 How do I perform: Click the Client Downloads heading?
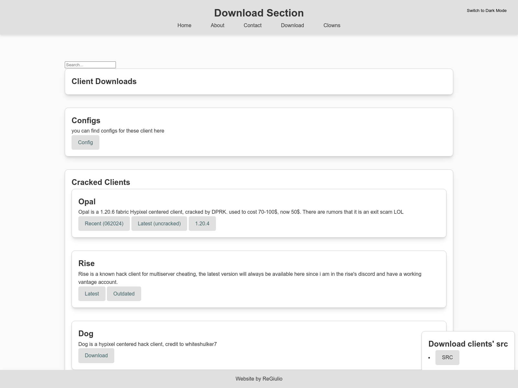point(104,81)
